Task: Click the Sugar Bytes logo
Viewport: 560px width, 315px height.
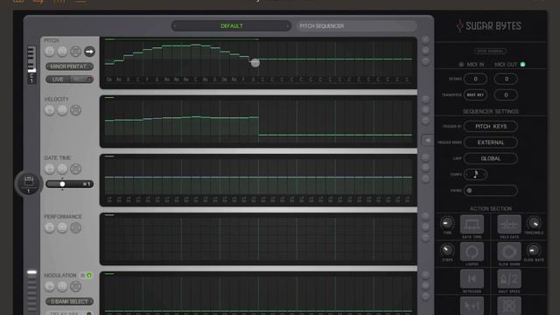Action: [488, 25]
